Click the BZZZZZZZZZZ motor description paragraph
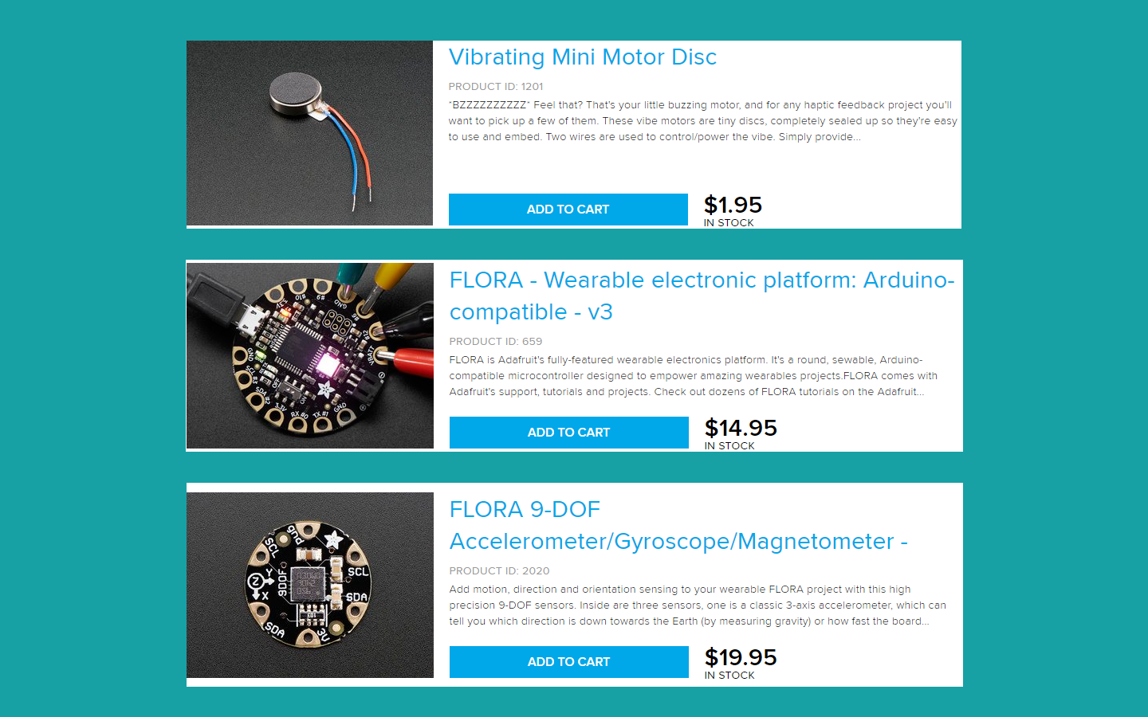 coord(702,121)
